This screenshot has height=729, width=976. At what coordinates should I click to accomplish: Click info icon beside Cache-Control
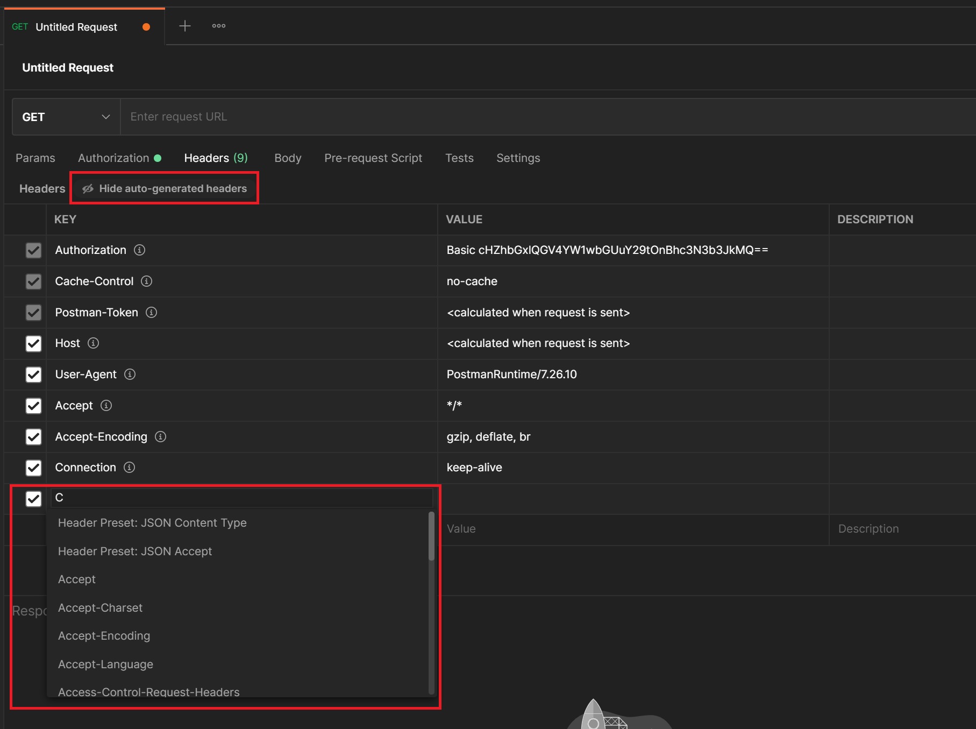[x=146, y=281]
